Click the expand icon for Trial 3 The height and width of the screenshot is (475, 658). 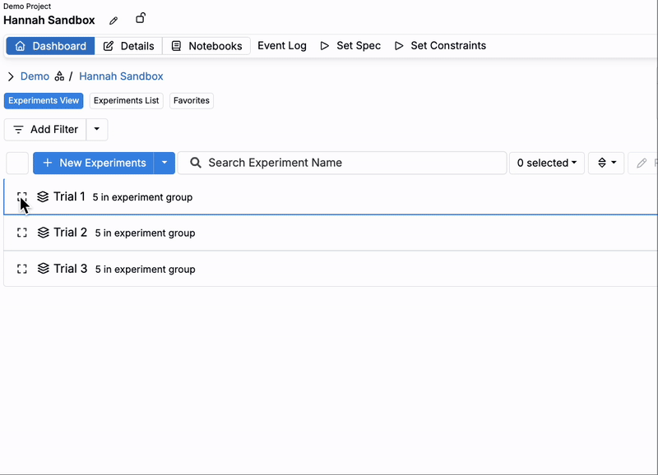[22, 269]
